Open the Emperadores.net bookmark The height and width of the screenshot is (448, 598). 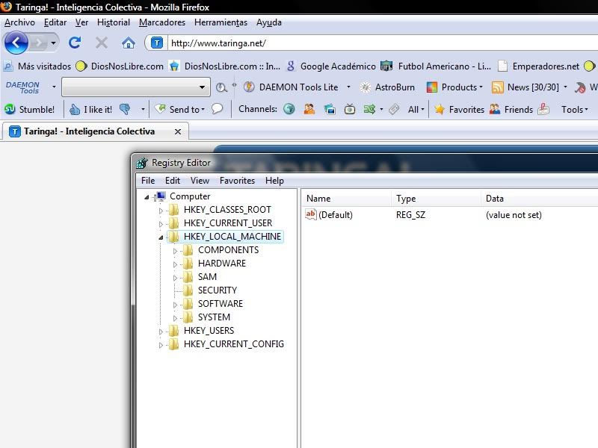[538, 66]
